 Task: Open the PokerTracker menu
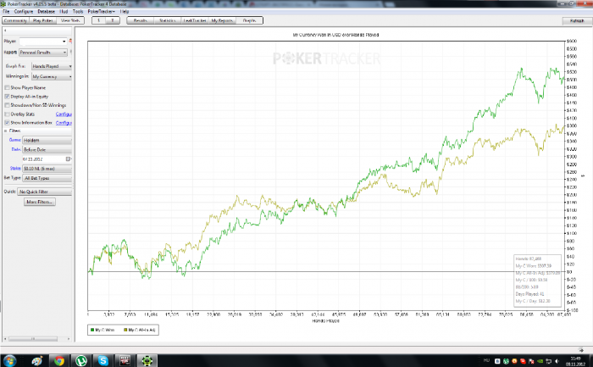(102, 11)
